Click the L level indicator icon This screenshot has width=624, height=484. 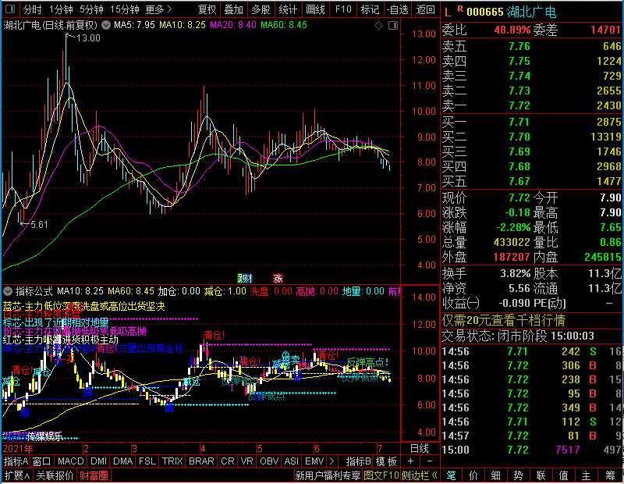pos(447,12)
